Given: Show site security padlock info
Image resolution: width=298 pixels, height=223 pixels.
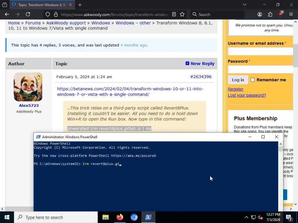Looking at the screenshot, I should tap(56, 15).
